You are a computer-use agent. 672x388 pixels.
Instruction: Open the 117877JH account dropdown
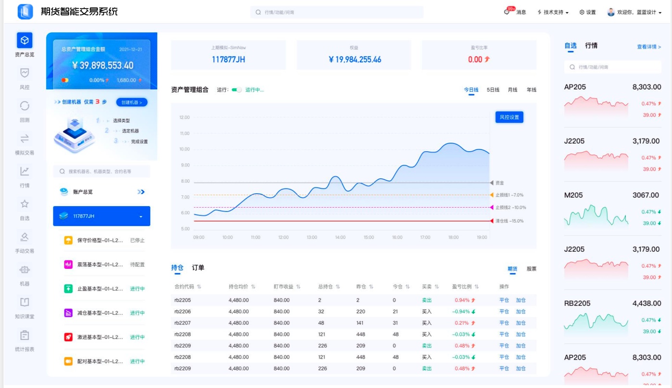[x=101, y=216]
